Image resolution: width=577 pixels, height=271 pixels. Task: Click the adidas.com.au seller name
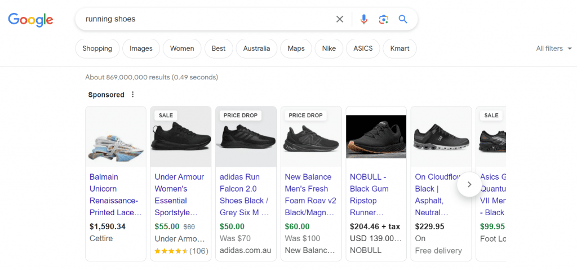pyautogui.click(x=246, y=250)
